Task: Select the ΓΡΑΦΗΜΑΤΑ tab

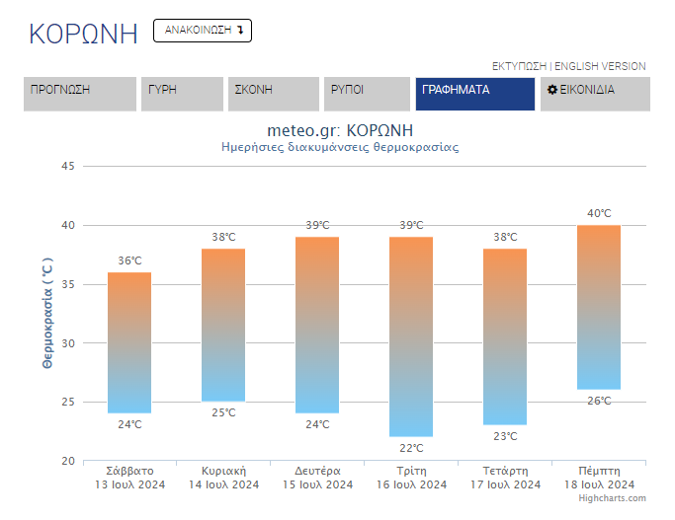Action: (475, 94)
